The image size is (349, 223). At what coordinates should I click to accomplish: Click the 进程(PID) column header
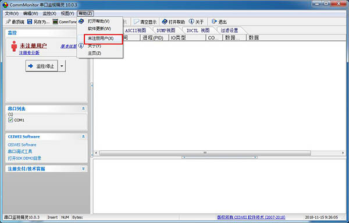(154, 38)
